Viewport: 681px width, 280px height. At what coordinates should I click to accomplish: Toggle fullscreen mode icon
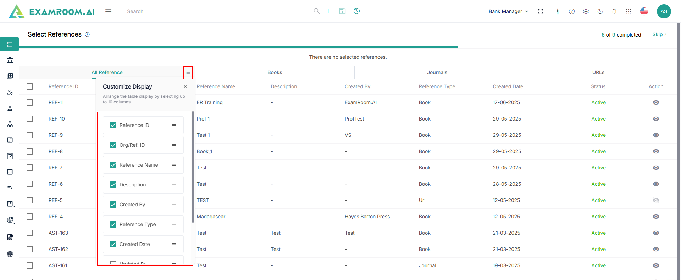[541, 11]
